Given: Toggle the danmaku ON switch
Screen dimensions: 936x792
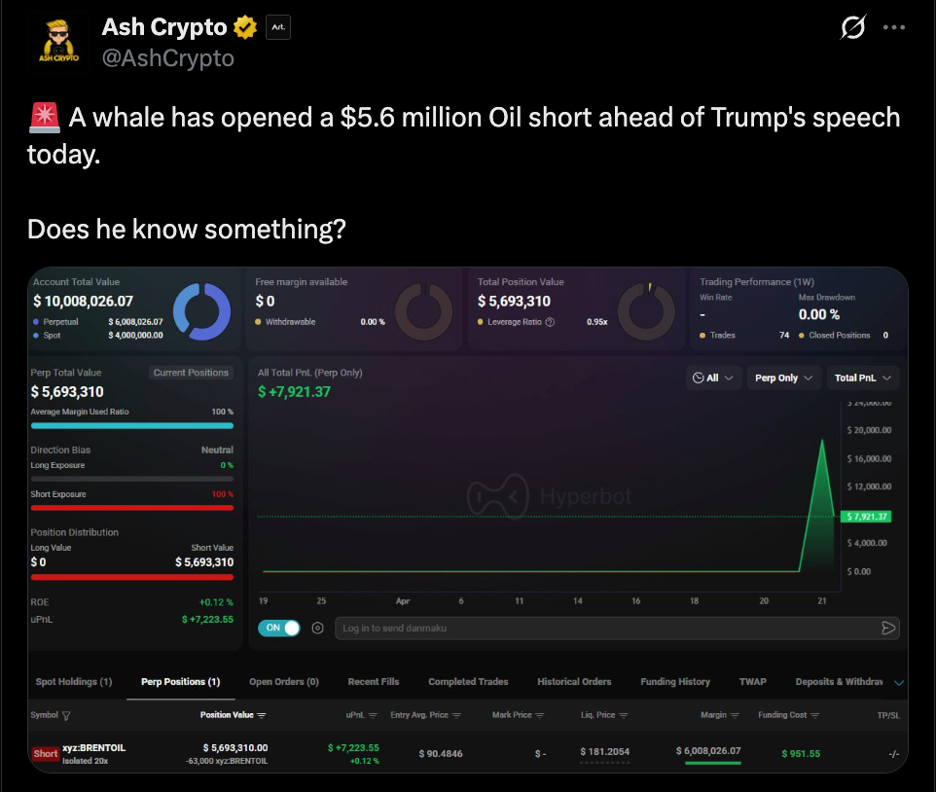Looking at the screenshot, I should [278, 629].
